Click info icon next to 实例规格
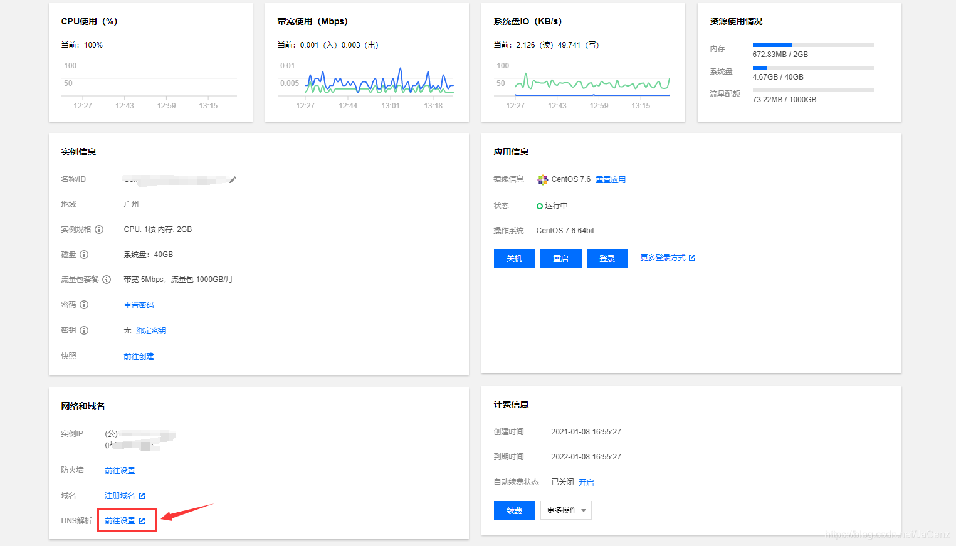The height and width of the screenshot is (546, 956). 99,229
